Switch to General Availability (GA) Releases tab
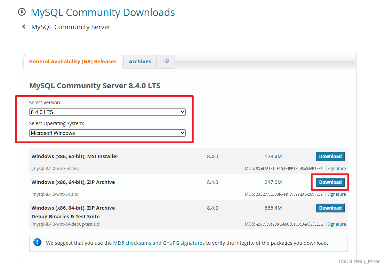385x267 pixels. pos(73,62)
